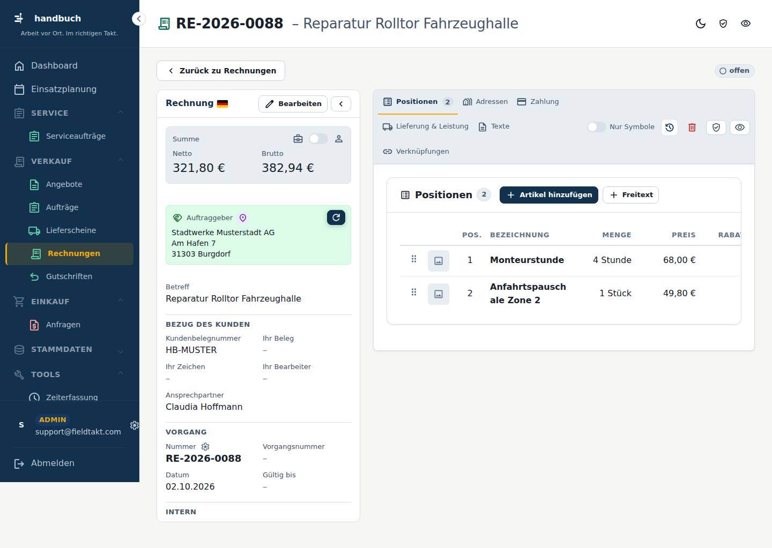Click shield icon in positions toolbar
Screen dimensions: 772x548
pyautogui.click(x=716, y=127)
